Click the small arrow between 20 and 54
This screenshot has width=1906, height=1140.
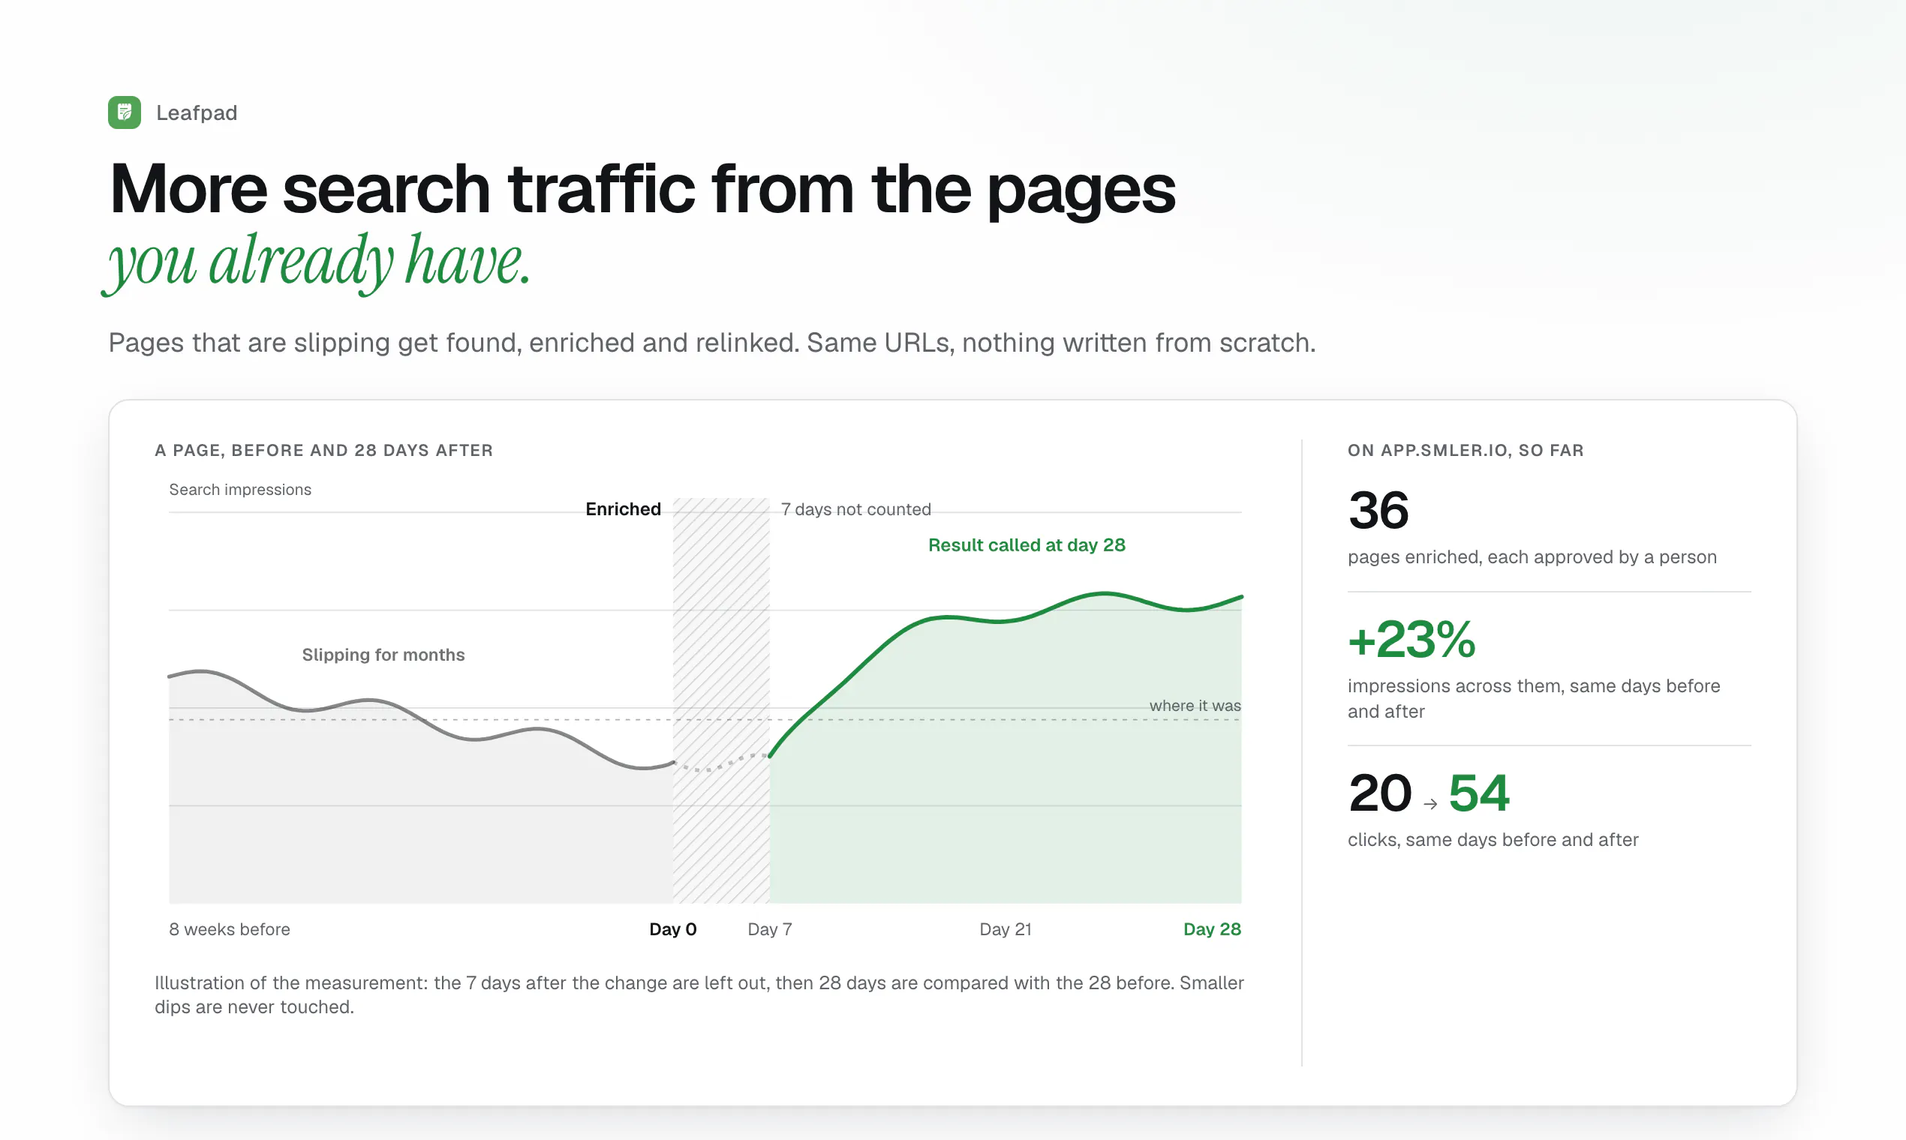(x=1430, y=804)
